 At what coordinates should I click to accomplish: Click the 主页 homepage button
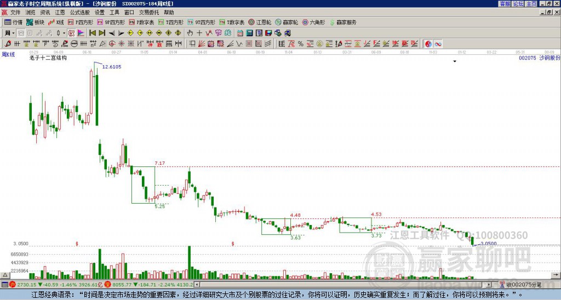pos(531,4)
